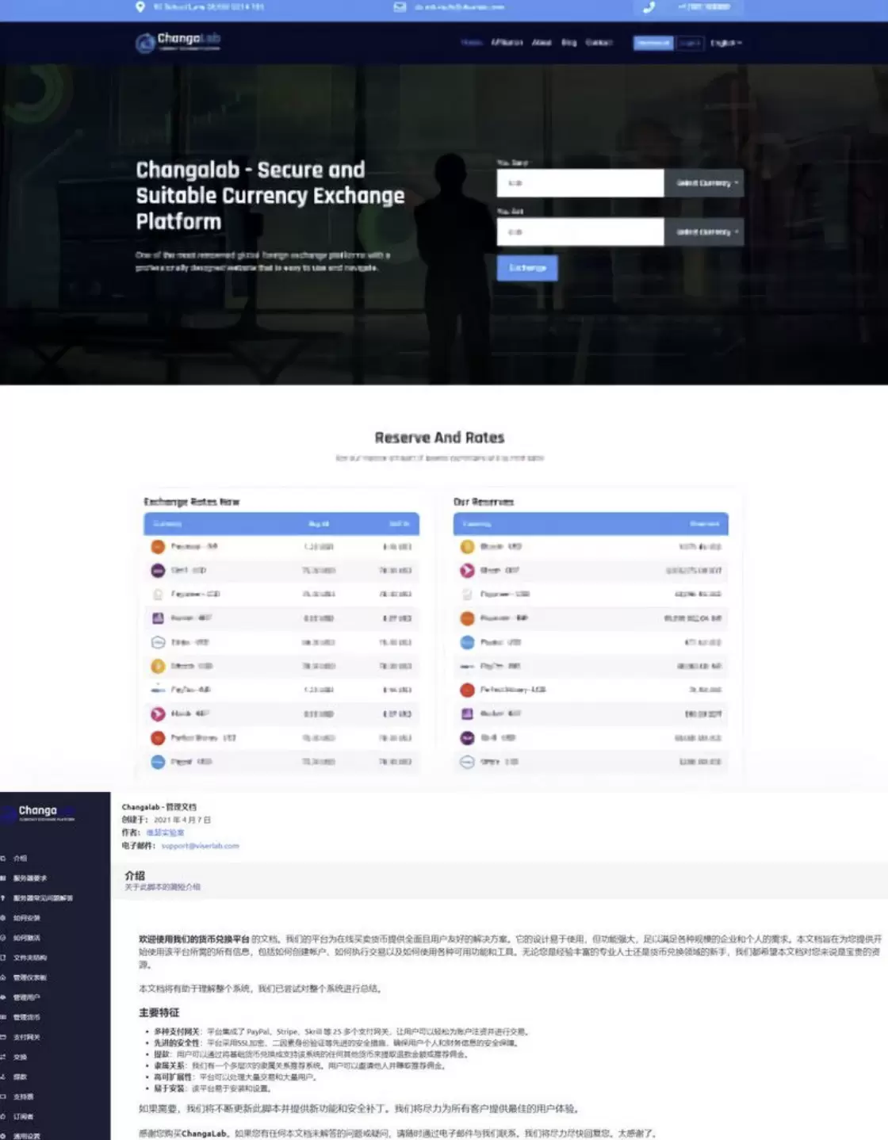Click the envelope email icon in top bar

click(x=400, y=6)
